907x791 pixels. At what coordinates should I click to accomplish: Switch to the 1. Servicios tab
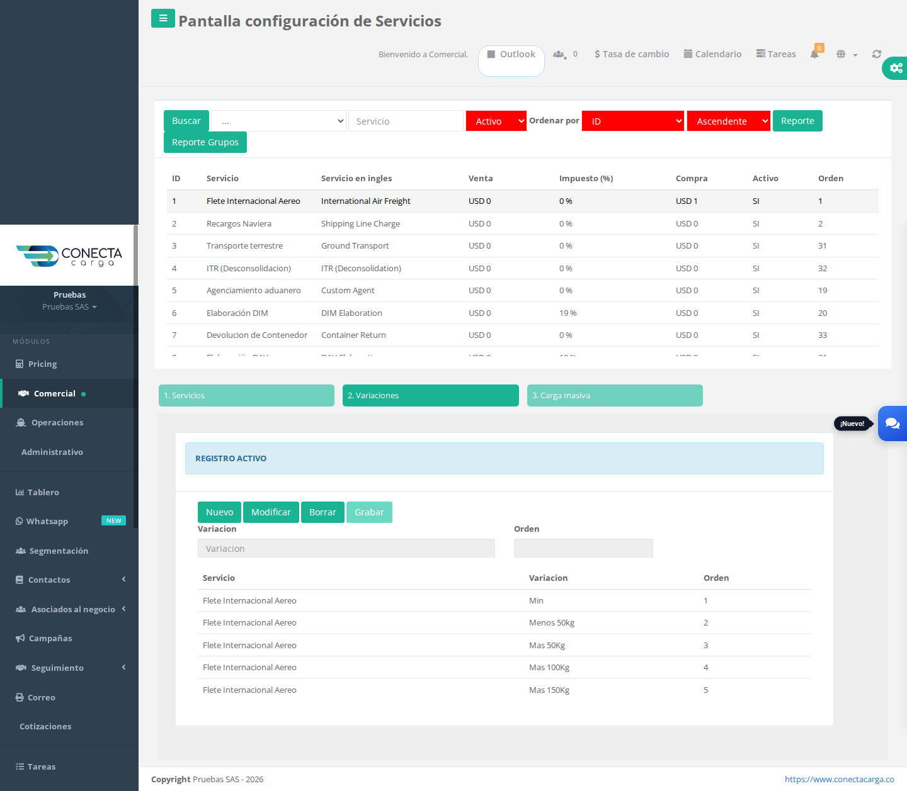(246, 395)
